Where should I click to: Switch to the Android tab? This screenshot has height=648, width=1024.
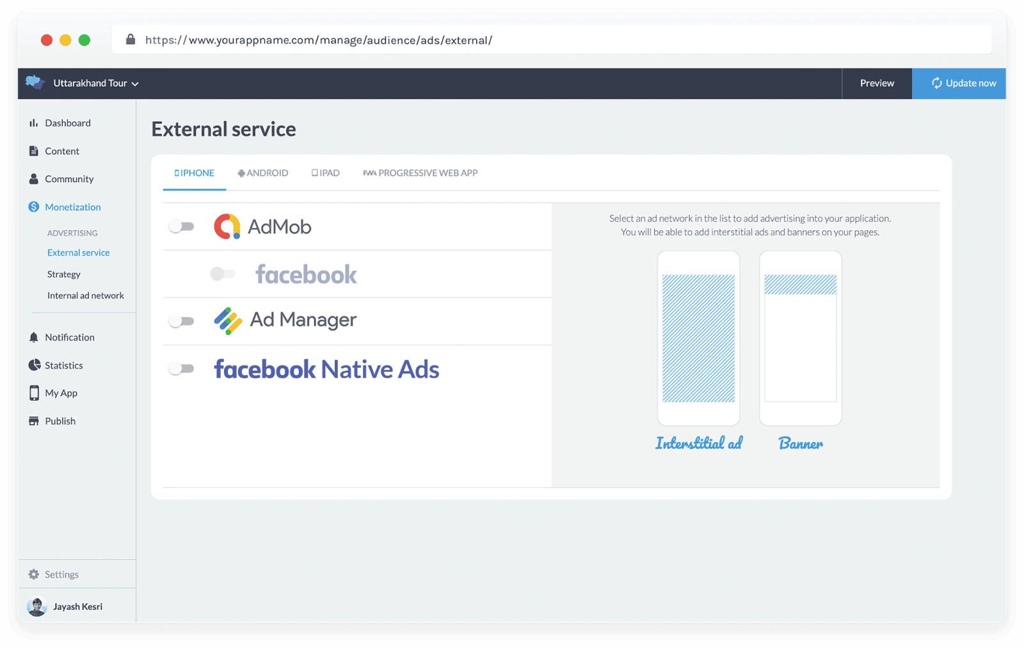(x=263, y=173)
